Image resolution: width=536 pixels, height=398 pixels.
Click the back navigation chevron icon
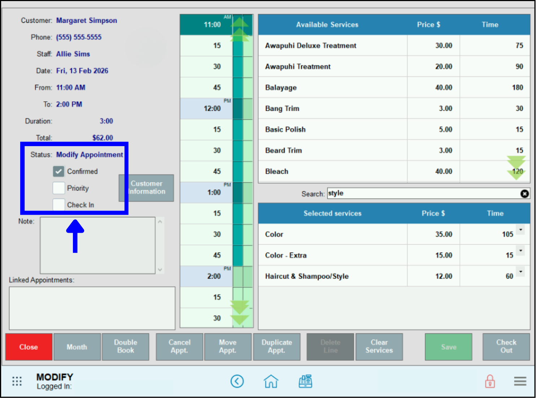point(237,381)
